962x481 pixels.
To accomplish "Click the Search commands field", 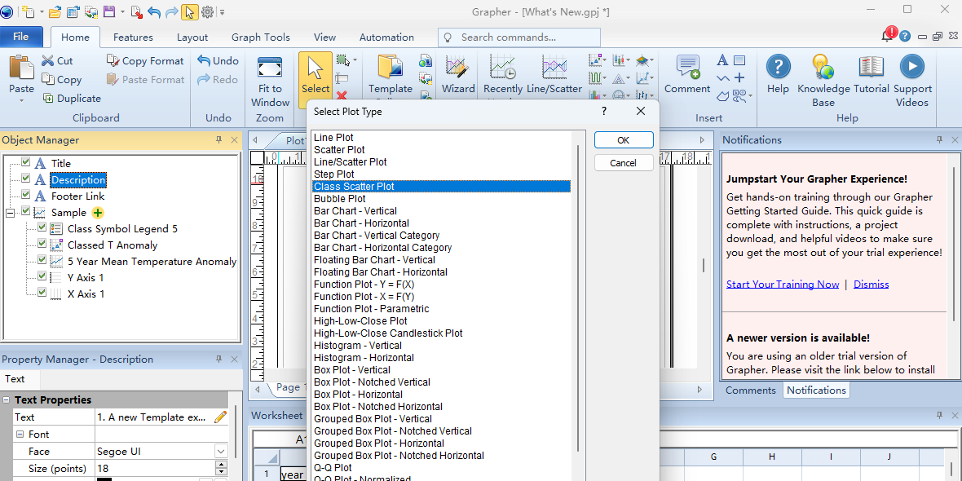I will (519, 38).
